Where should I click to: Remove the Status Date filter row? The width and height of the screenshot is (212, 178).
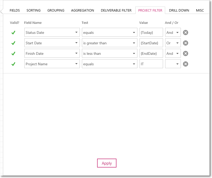(186, 33)
